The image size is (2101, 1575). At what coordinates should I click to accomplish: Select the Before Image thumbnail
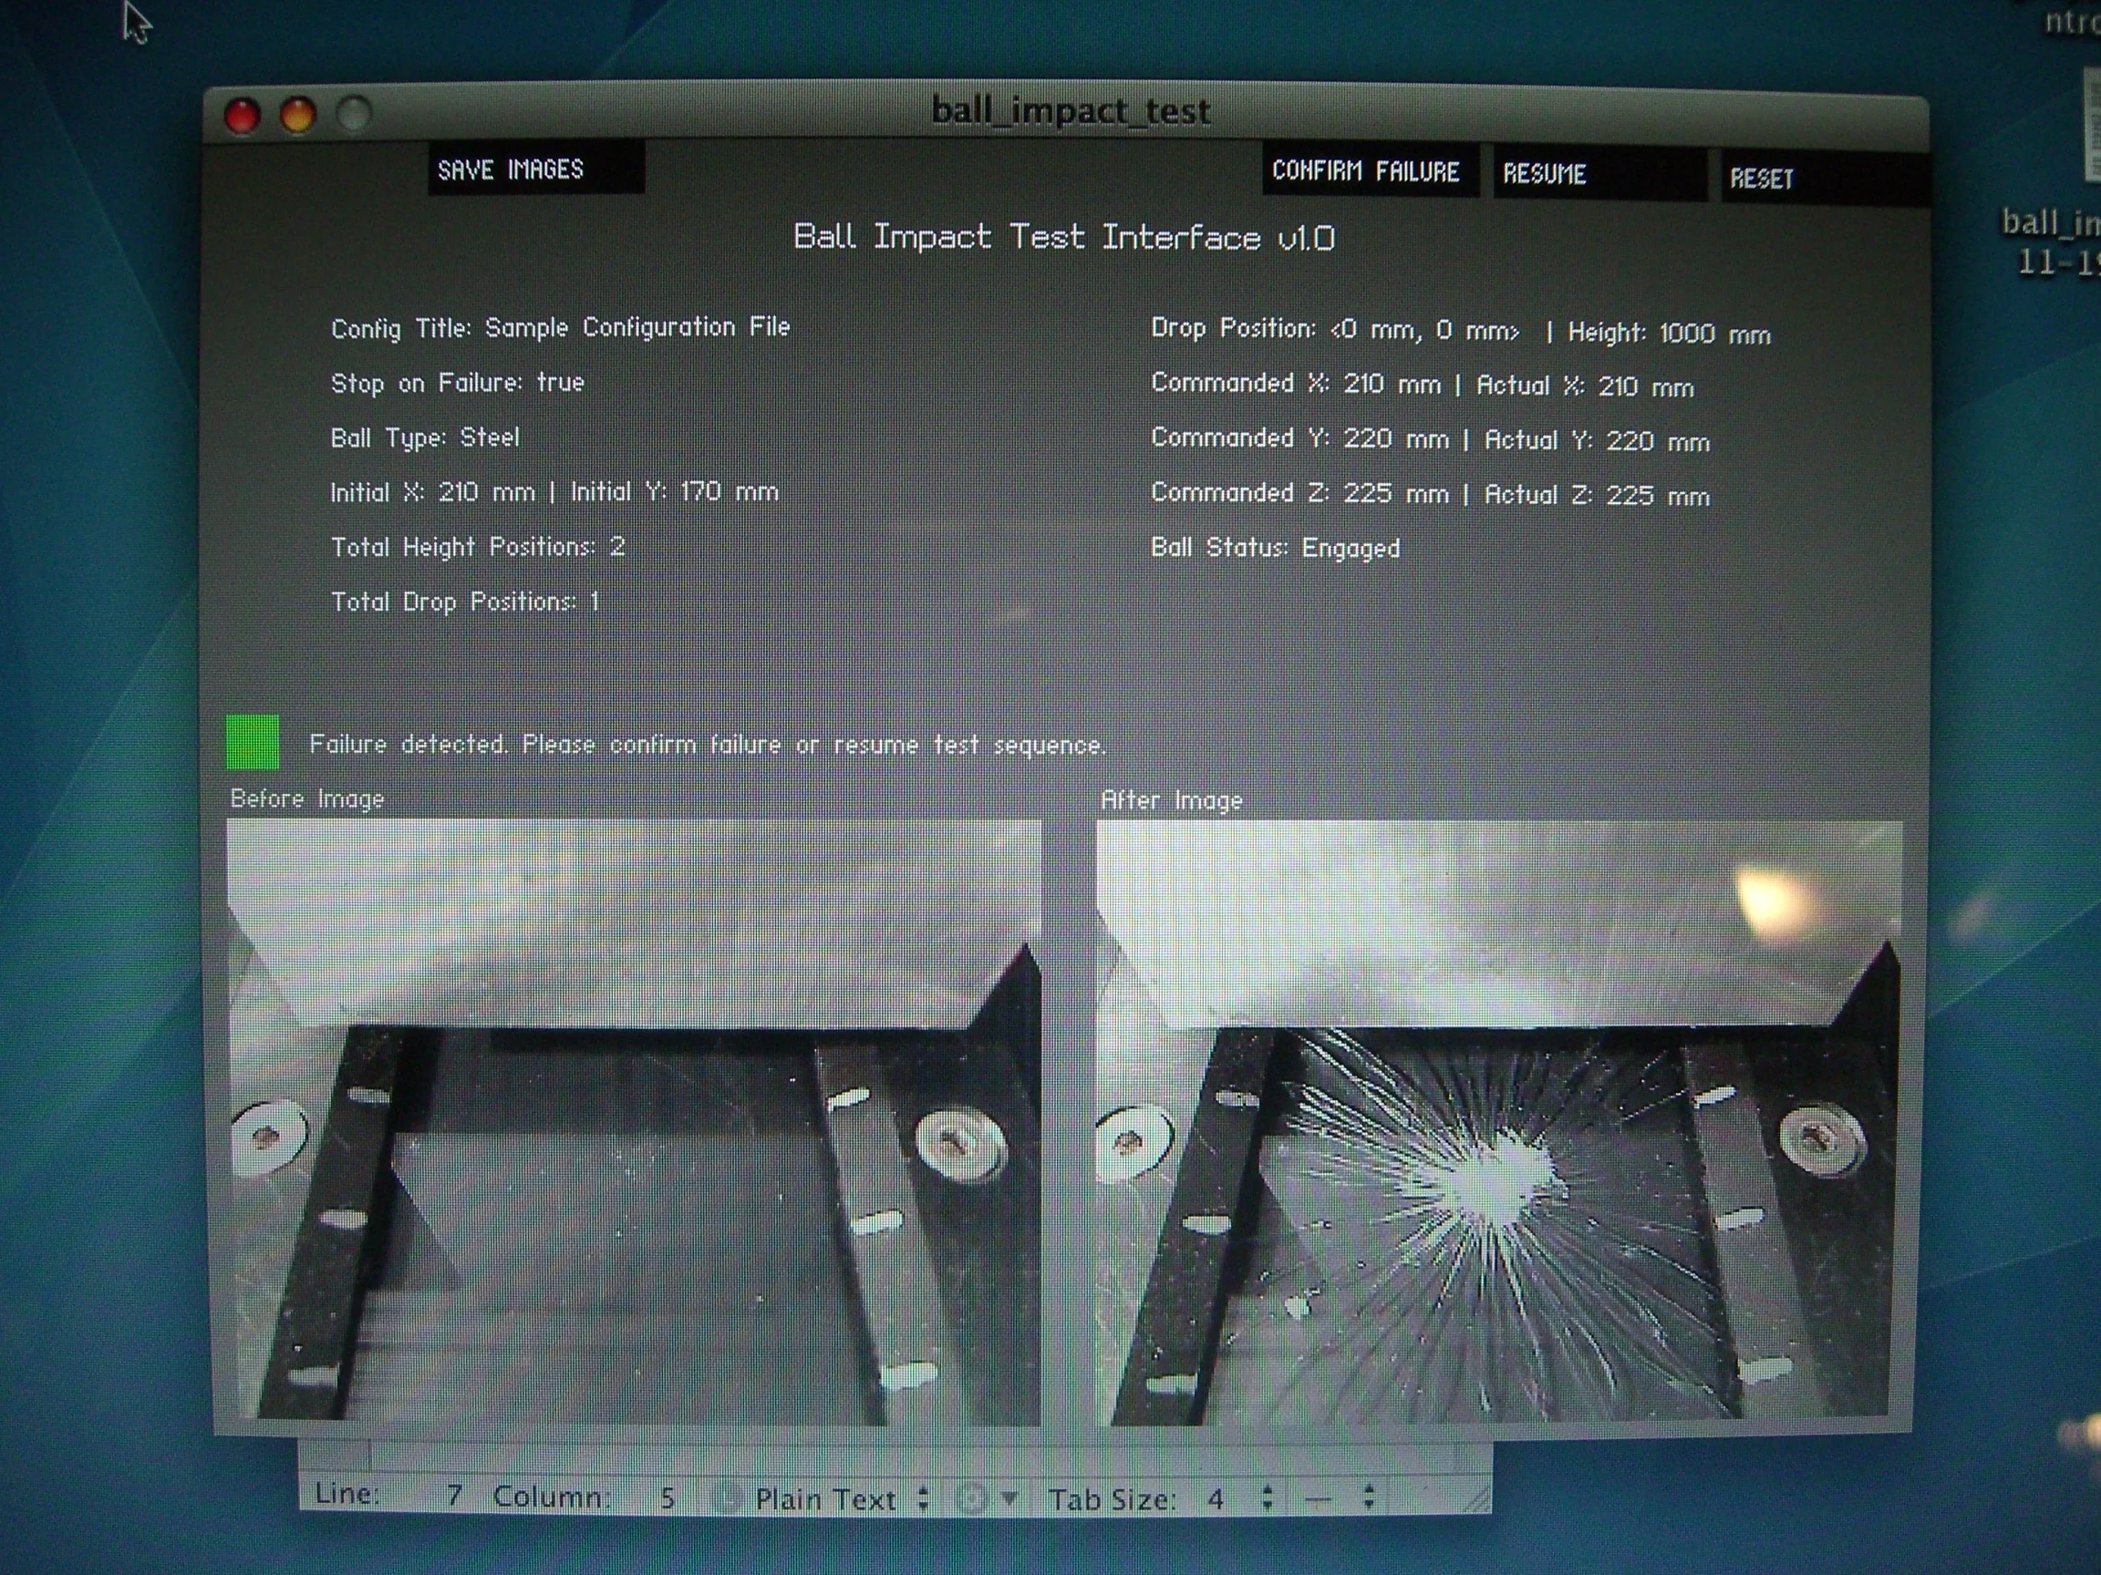(634, 1122)
